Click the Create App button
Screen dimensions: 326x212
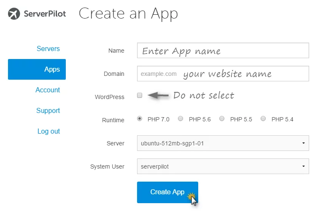click(x=167, y=192)
